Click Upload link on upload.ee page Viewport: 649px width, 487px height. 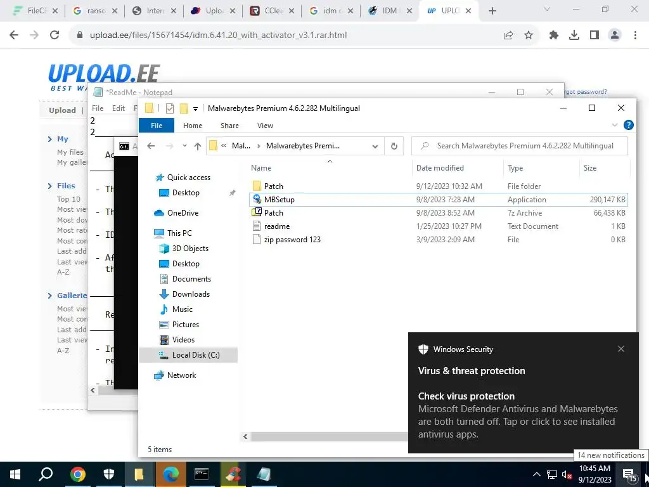tap(63, 110)
